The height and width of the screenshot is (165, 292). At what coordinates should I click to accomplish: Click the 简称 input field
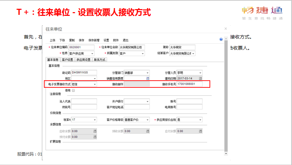point(182,48)
